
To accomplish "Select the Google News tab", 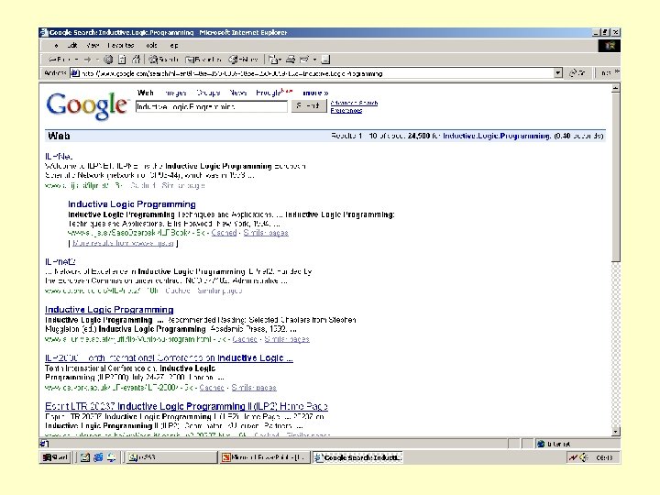I will pos(237,93).
